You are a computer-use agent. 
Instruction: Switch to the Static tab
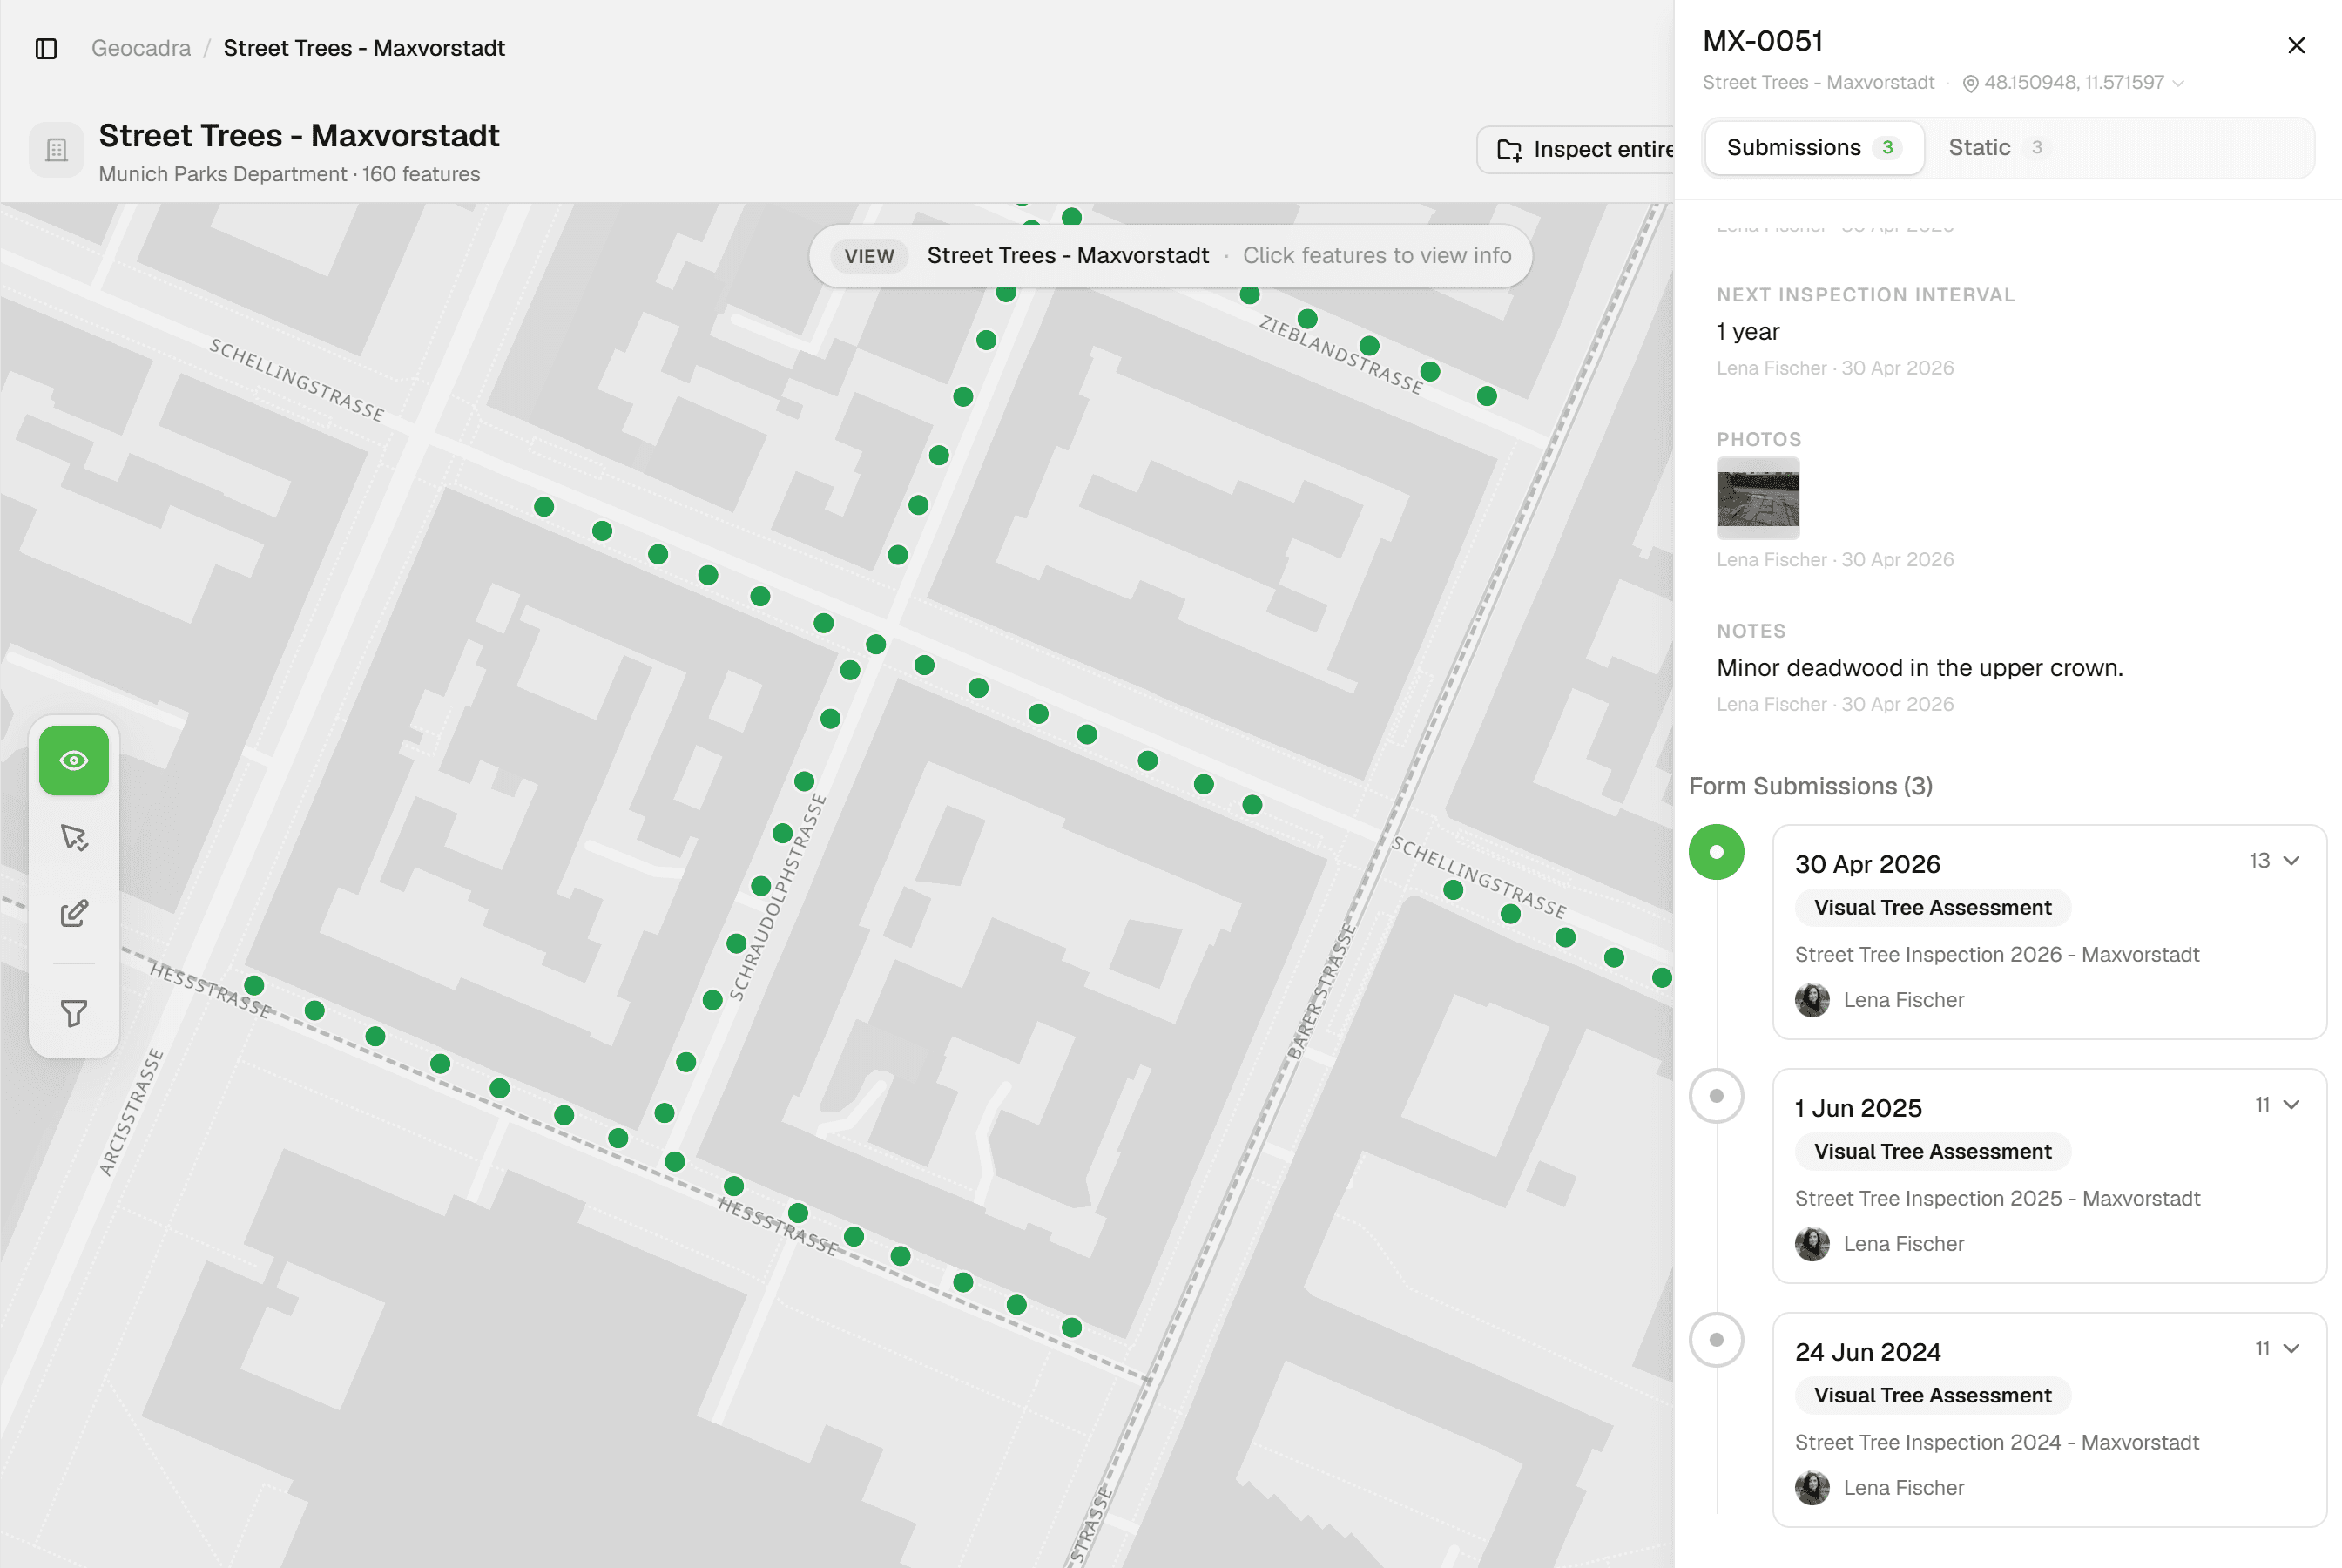[x=1996, y=148]
